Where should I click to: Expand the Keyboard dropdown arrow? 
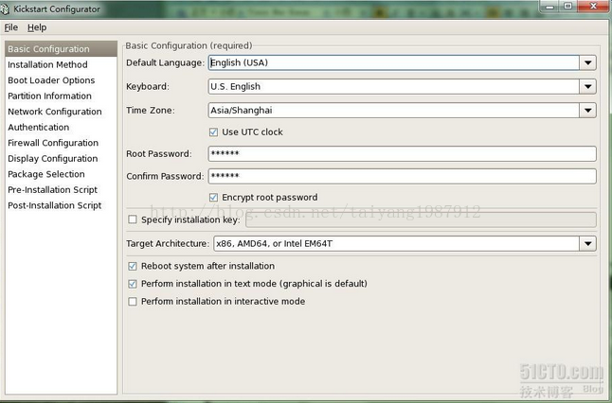pos(587,86)
